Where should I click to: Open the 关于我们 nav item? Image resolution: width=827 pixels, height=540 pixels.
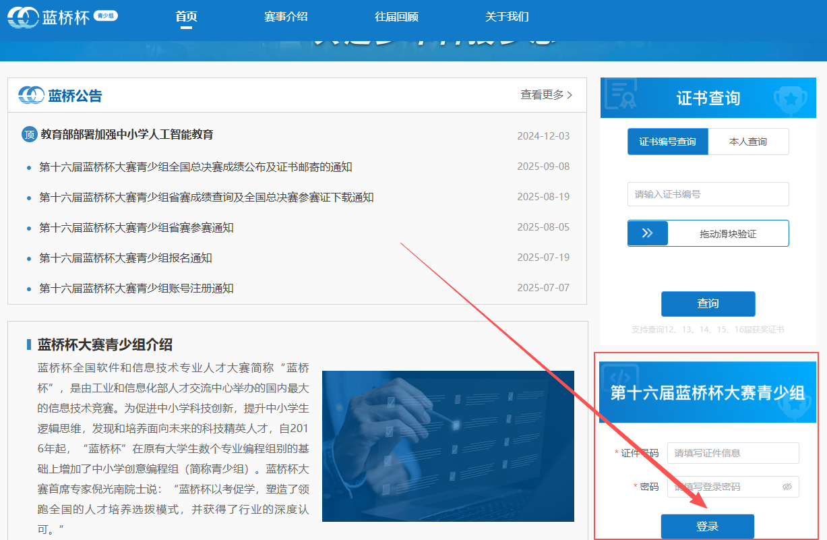(x=507, y=17)
